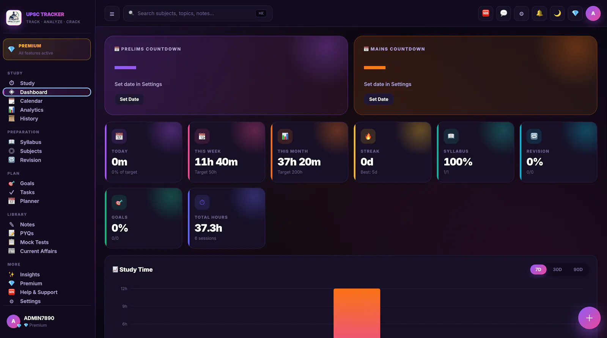Click the floating plus add button
This screenshot has height=338, width=607.
click(x=589, y=318)
